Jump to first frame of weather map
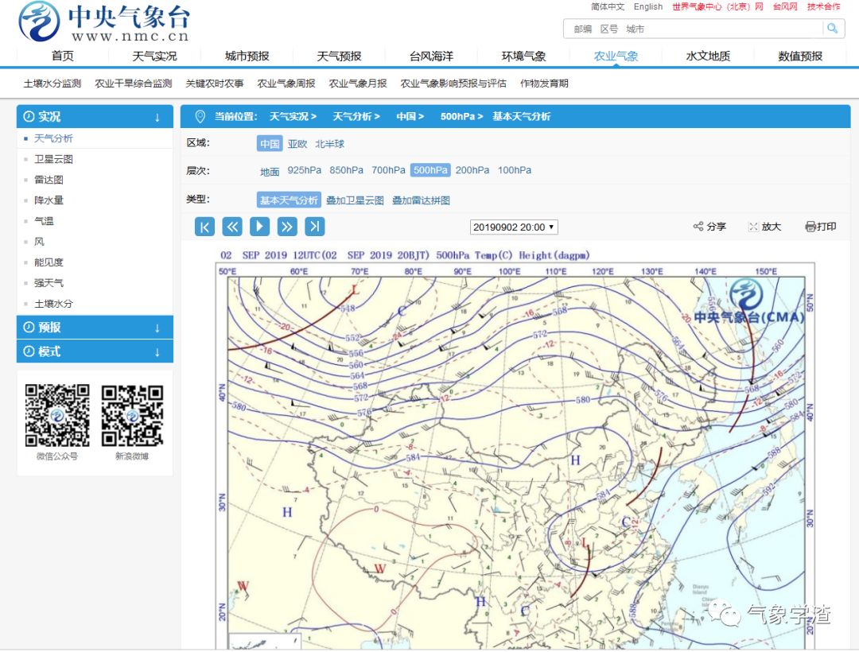The height and width of the screenshot is (652, 859). 204,227
